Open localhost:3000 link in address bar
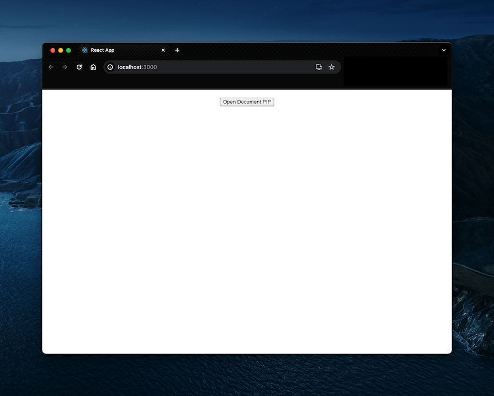494x396 pixels. coord(138,67)
